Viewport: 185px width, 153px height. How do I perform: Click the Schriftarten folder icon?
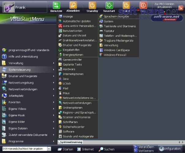pyautogui.click(x=60, y=122)
